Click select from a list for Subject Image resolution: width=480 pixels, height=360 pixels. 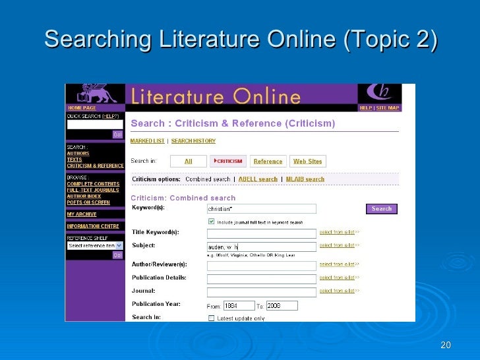click(339, 245)
